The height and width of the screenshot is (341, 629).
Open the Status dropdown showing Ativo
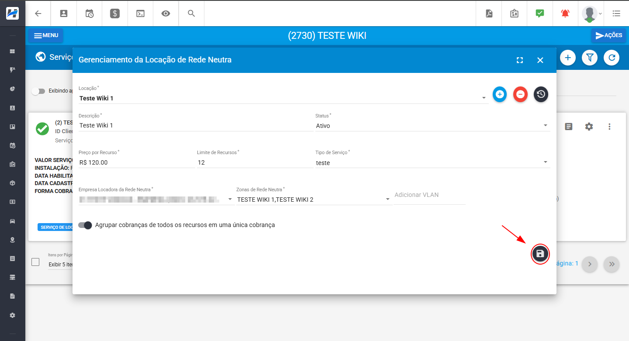point(432,126)
